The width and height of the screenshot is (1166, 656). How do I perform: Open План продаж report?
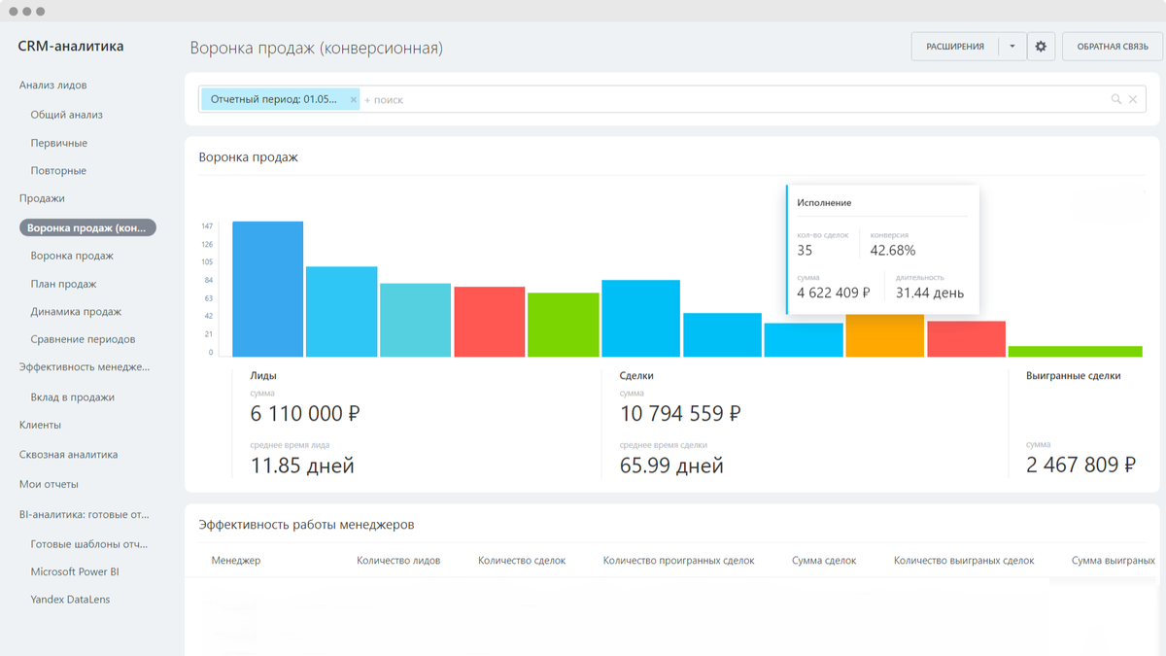[63, 285]
